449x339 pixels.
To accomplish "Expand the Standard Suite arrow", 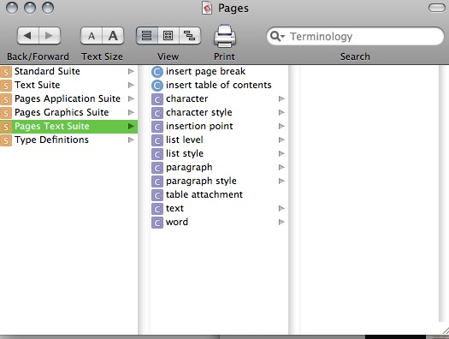I will click(x=131, y=71).
